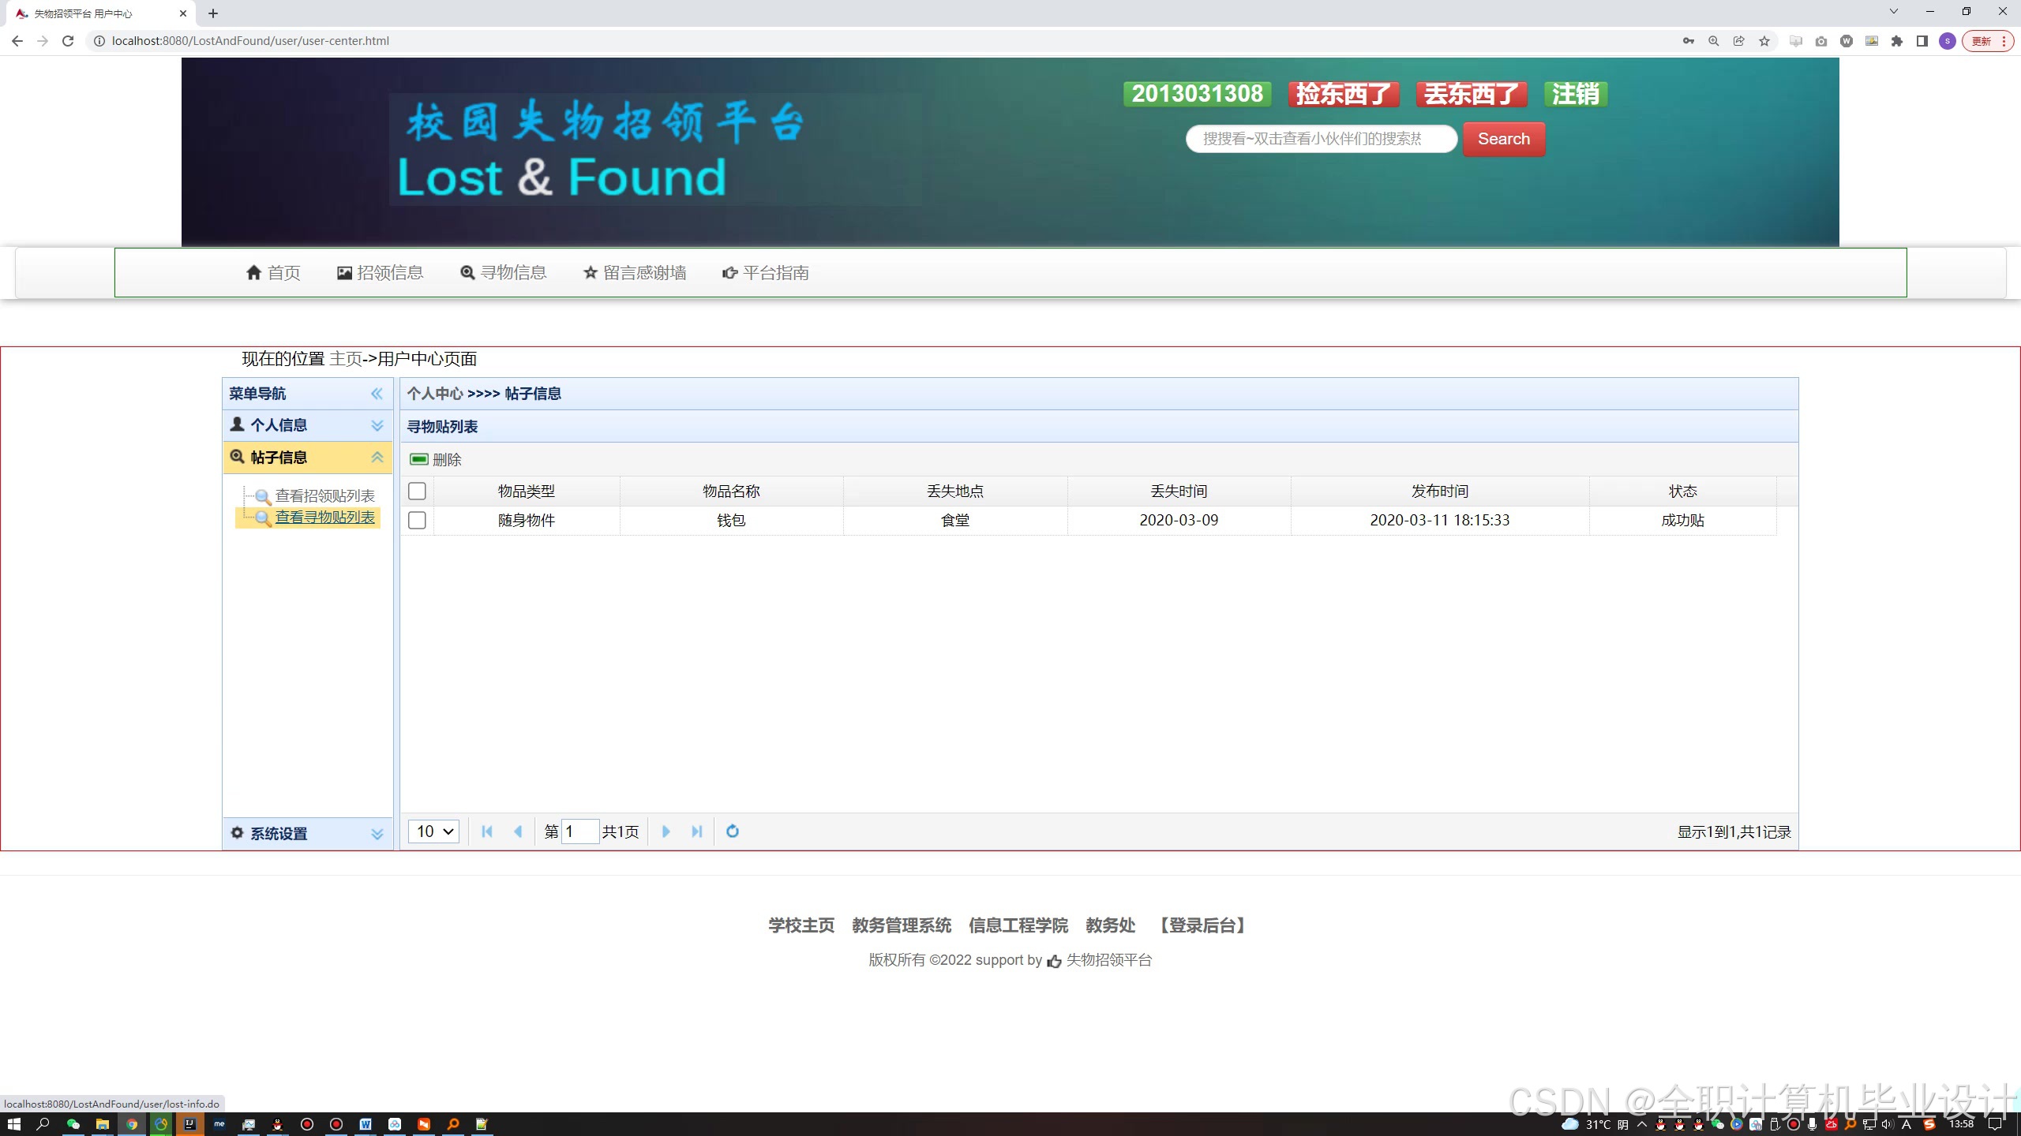Screen dimensions: 2021x1136
Task: Open the page size dropdown showing 10
Action: [x=433, y=831]
